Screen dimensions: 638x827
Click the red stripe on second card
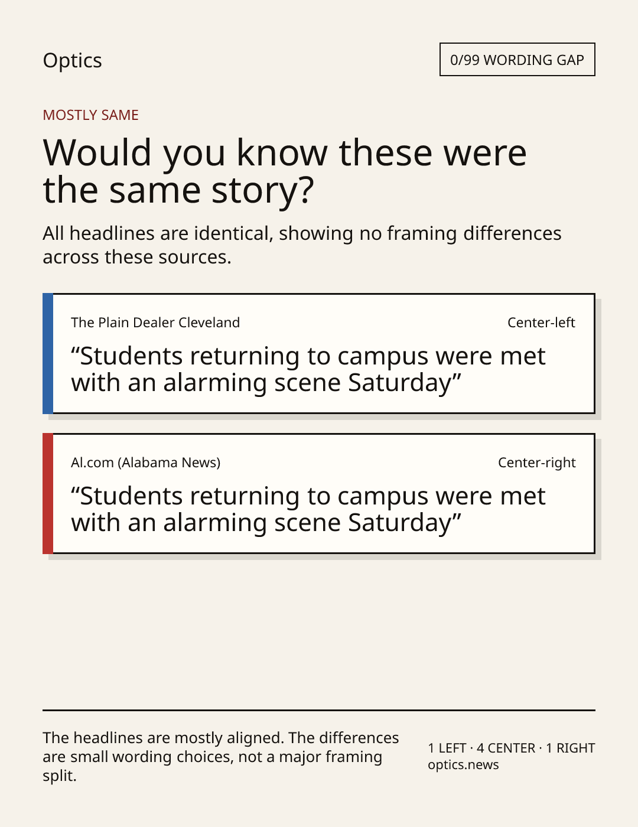pyautogui.click(x=48, y=493)
